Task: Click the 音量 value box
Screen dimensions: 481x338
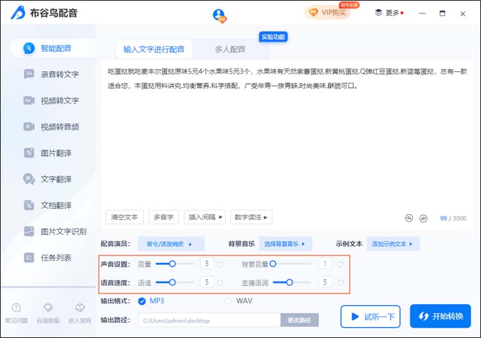Action: (x=207, y=264)
